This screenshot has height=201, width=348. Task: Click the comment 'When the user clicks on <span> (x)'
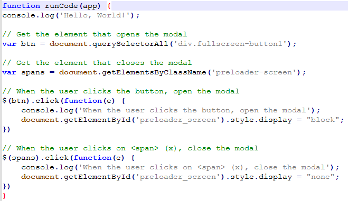point(130,148)
